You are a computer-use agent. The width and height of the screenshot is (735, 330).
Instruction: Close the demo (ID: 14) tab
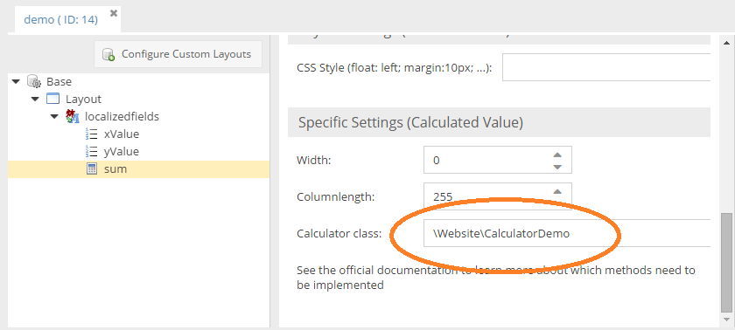click(114, 14)
